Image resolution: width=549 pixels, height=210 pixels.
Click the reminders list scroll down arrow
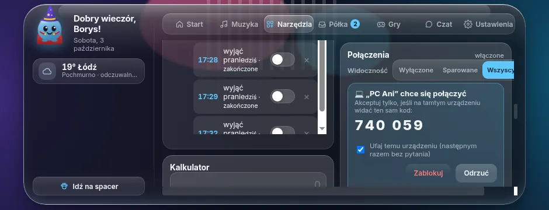pyautogui.click(x=322, y=129)
